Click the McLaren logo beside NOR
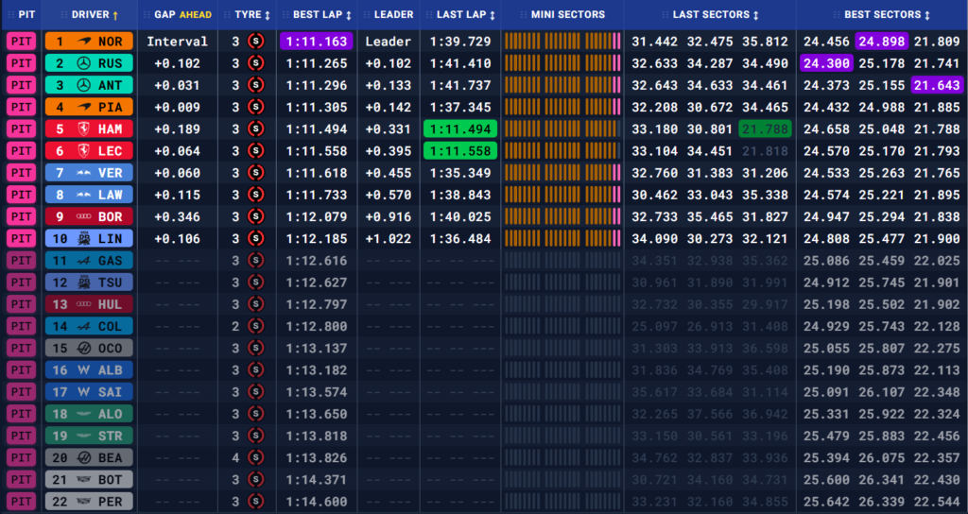Viewport: 968px width, 514px height. click(84, 42)
